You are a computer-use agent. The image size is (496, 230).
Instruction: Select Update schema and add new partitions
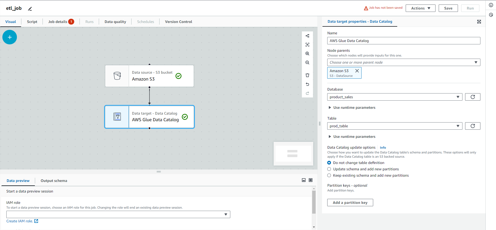click(x=329, y=169)
